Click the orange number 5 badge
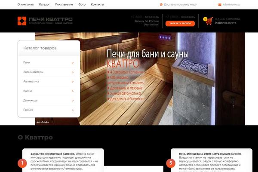Screen dimensions: 258x172 tap(171, 163)
